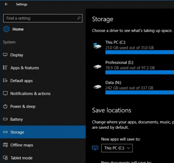
Task: Click the Notifications & actions speech icon
Action: [5, 93]
